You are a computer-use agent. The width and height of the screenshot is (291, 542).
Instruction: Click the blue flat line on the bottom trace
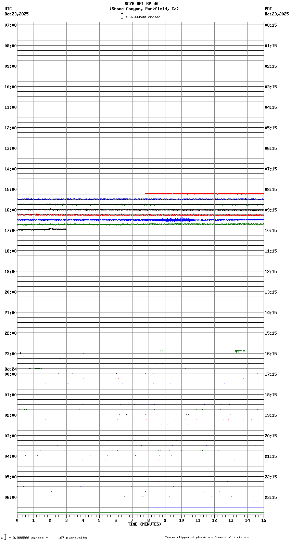coord(206,507)
